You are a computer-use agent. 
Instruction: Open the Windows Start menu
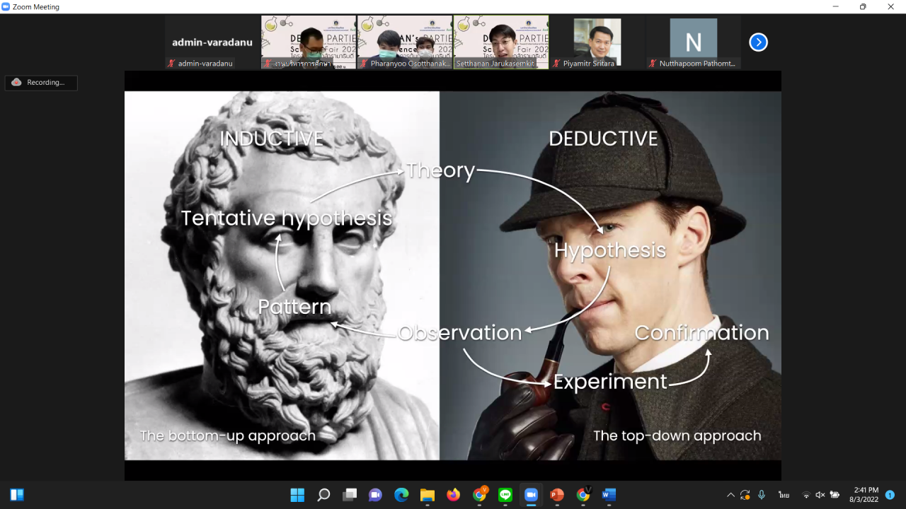coord(297,495)
